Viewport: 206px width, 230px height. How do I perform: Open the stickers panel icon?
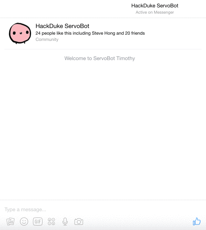51,222
